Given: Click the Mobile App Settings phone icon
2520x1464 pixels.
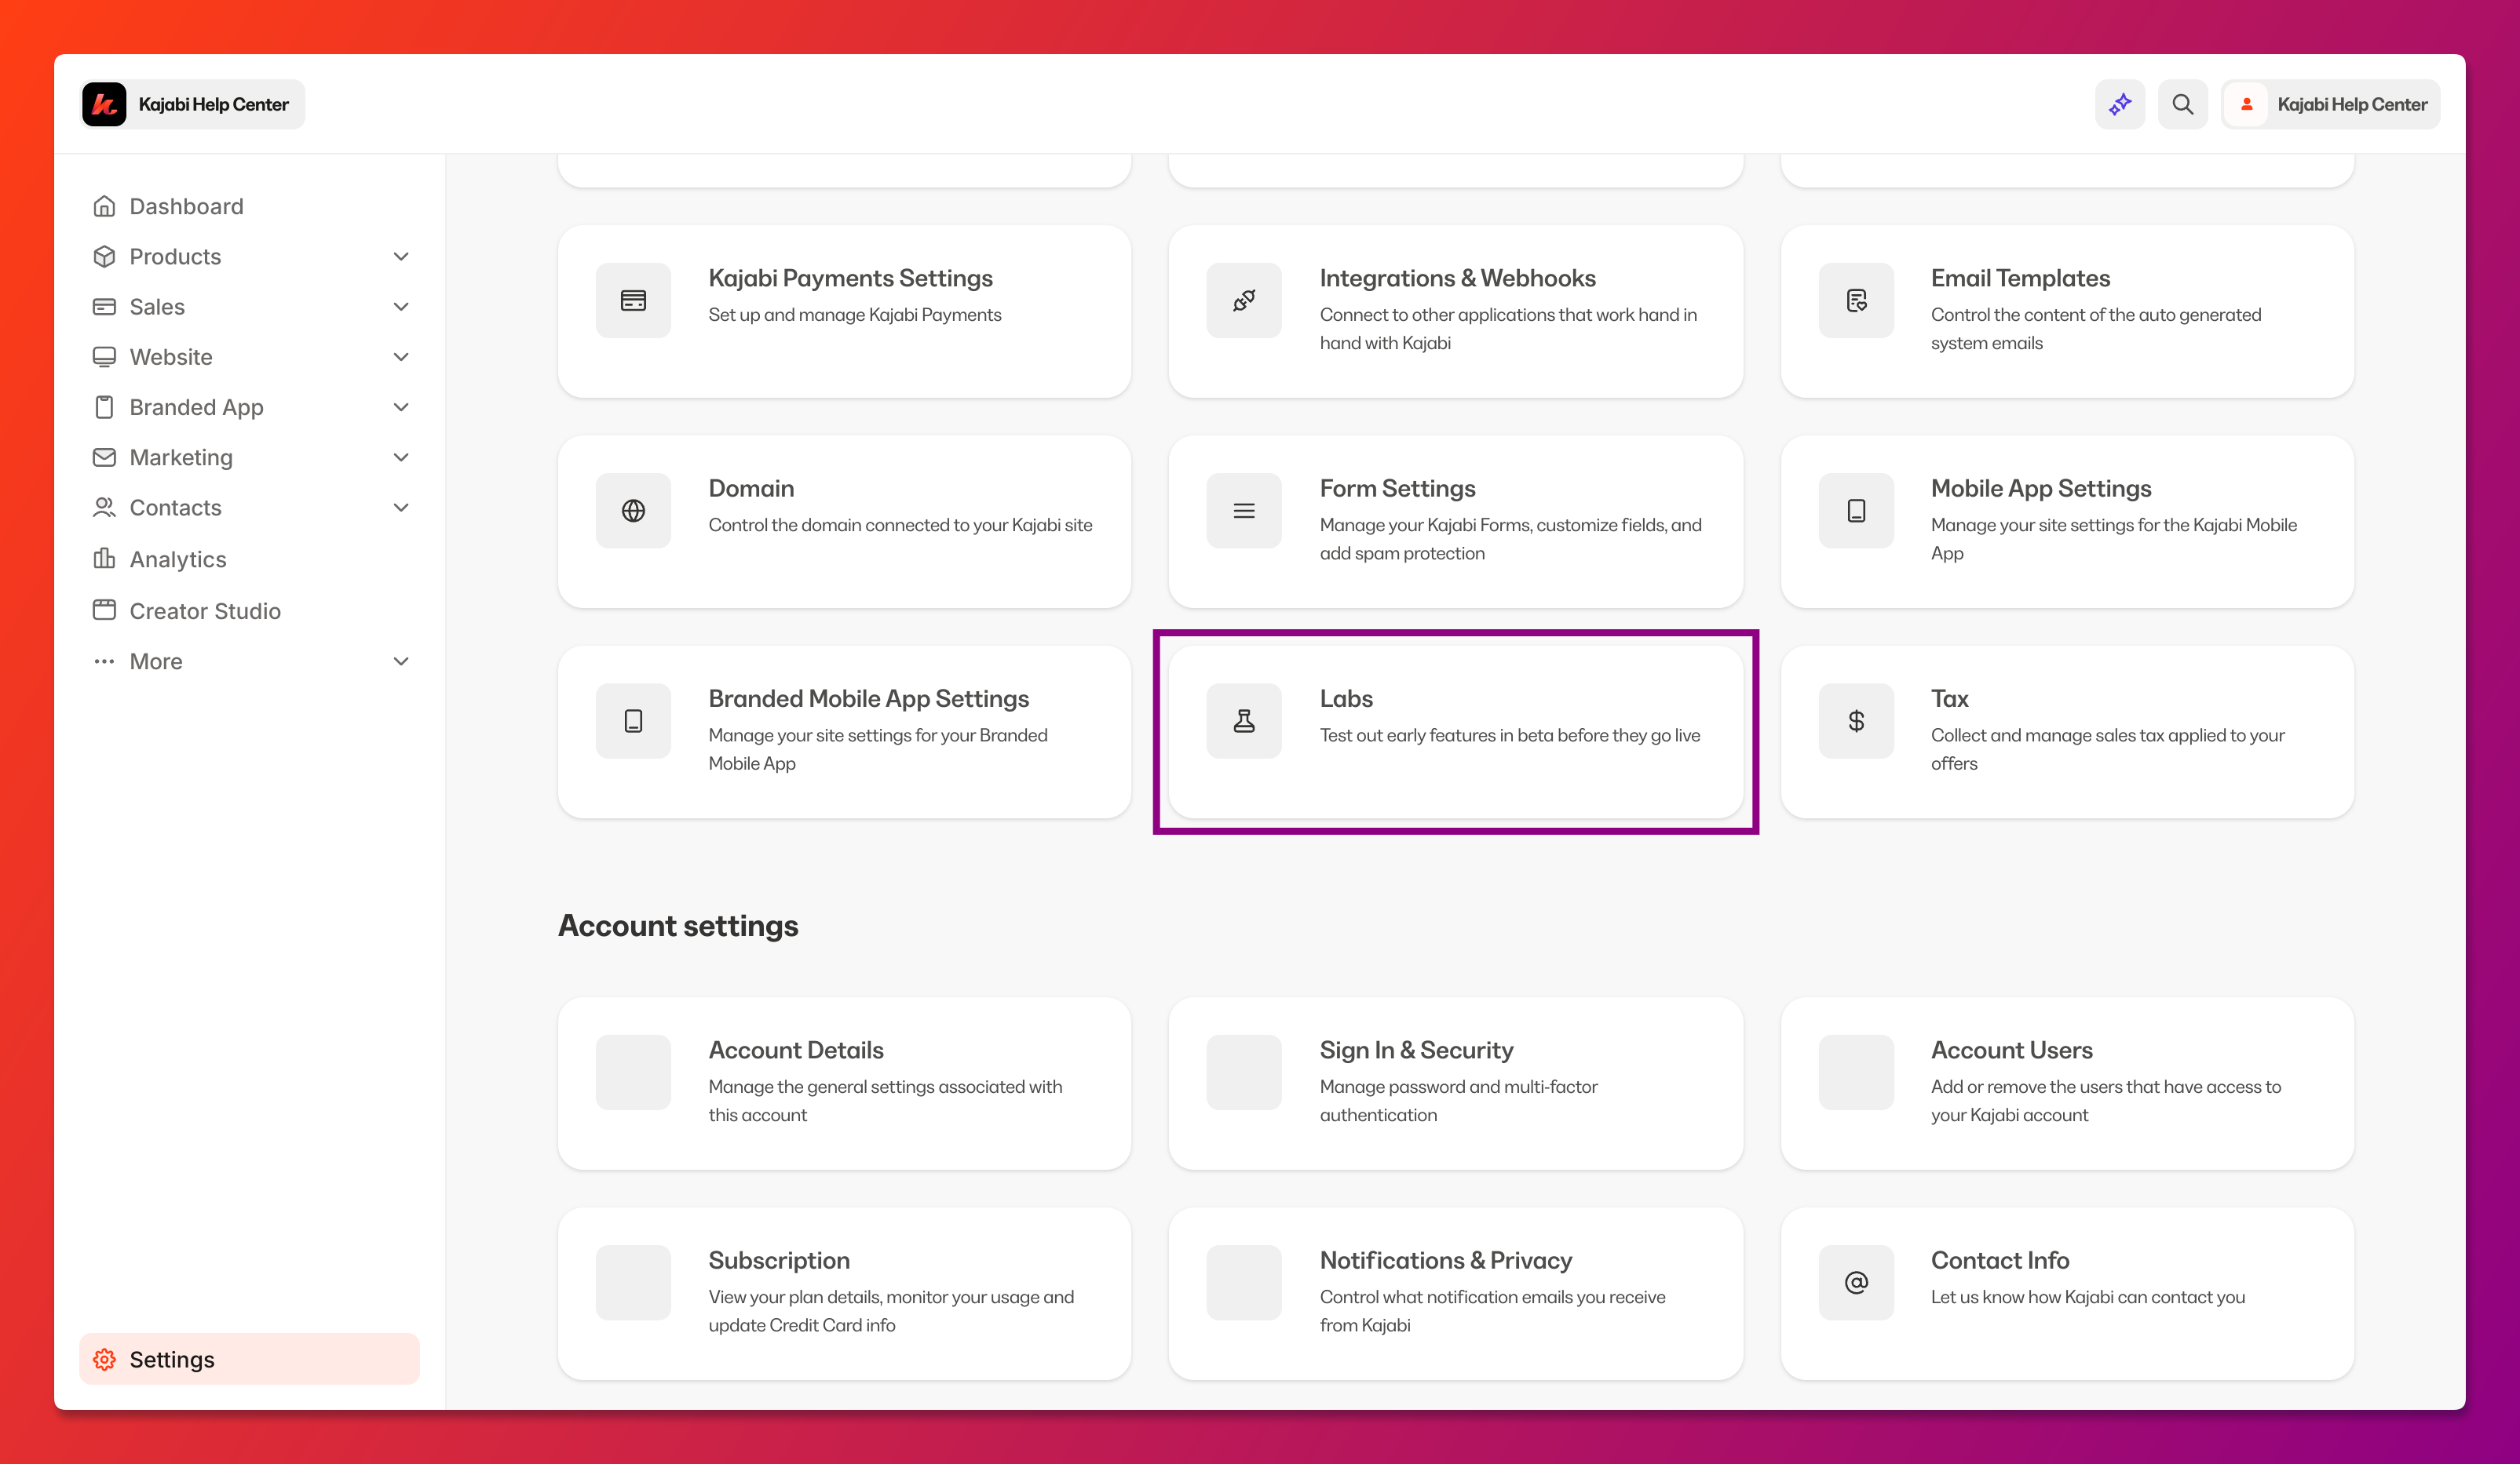Looking at the screenshot, I should pos(1856,511).
